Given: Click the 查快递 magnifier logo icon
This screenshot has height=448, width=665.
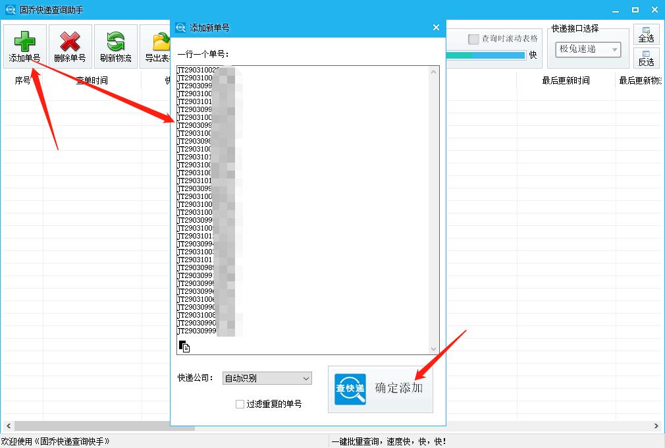Looking at the screenshot, I should (350, 389).
